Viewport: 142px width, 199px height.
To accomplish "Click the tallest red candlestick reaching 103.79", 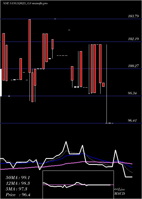I will pos(30,46).
